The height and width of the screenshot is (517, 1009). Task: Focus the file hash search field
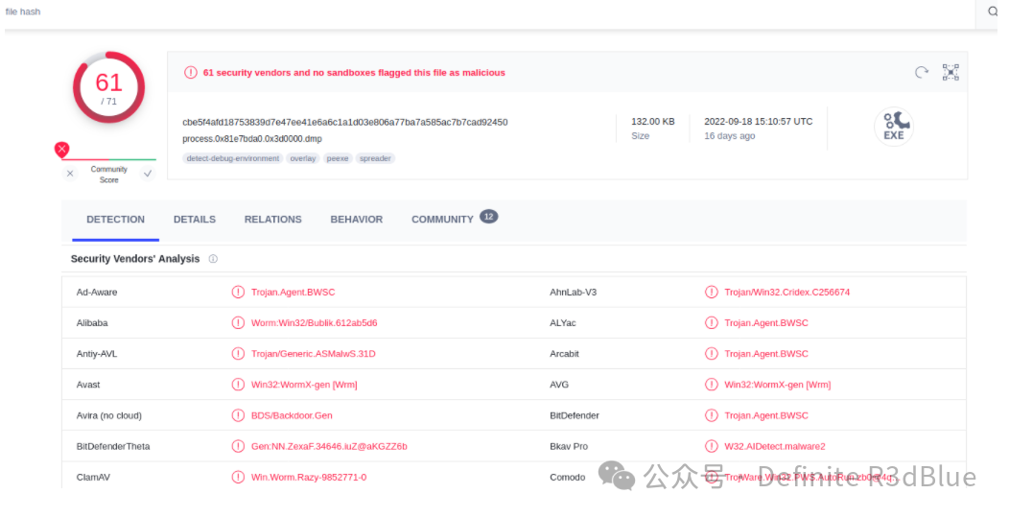pyautogui.click(x=490, y=12)
